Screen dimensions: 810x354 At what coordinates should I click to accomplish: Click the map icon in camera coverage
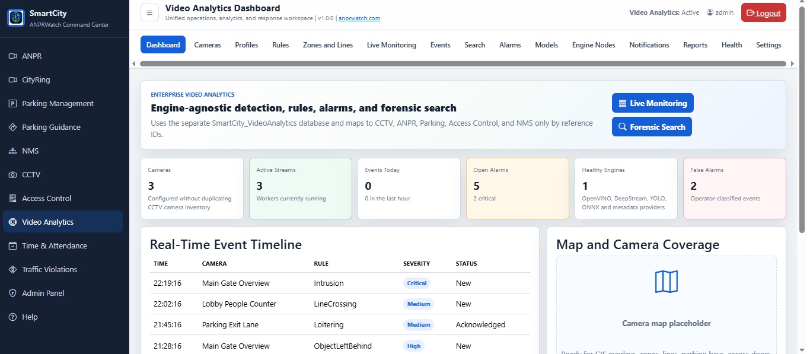tap(667, 282)
